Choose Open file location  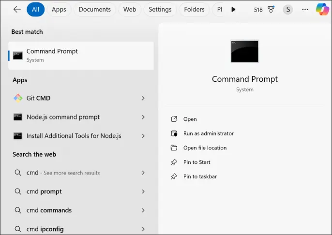coord(205,148)
